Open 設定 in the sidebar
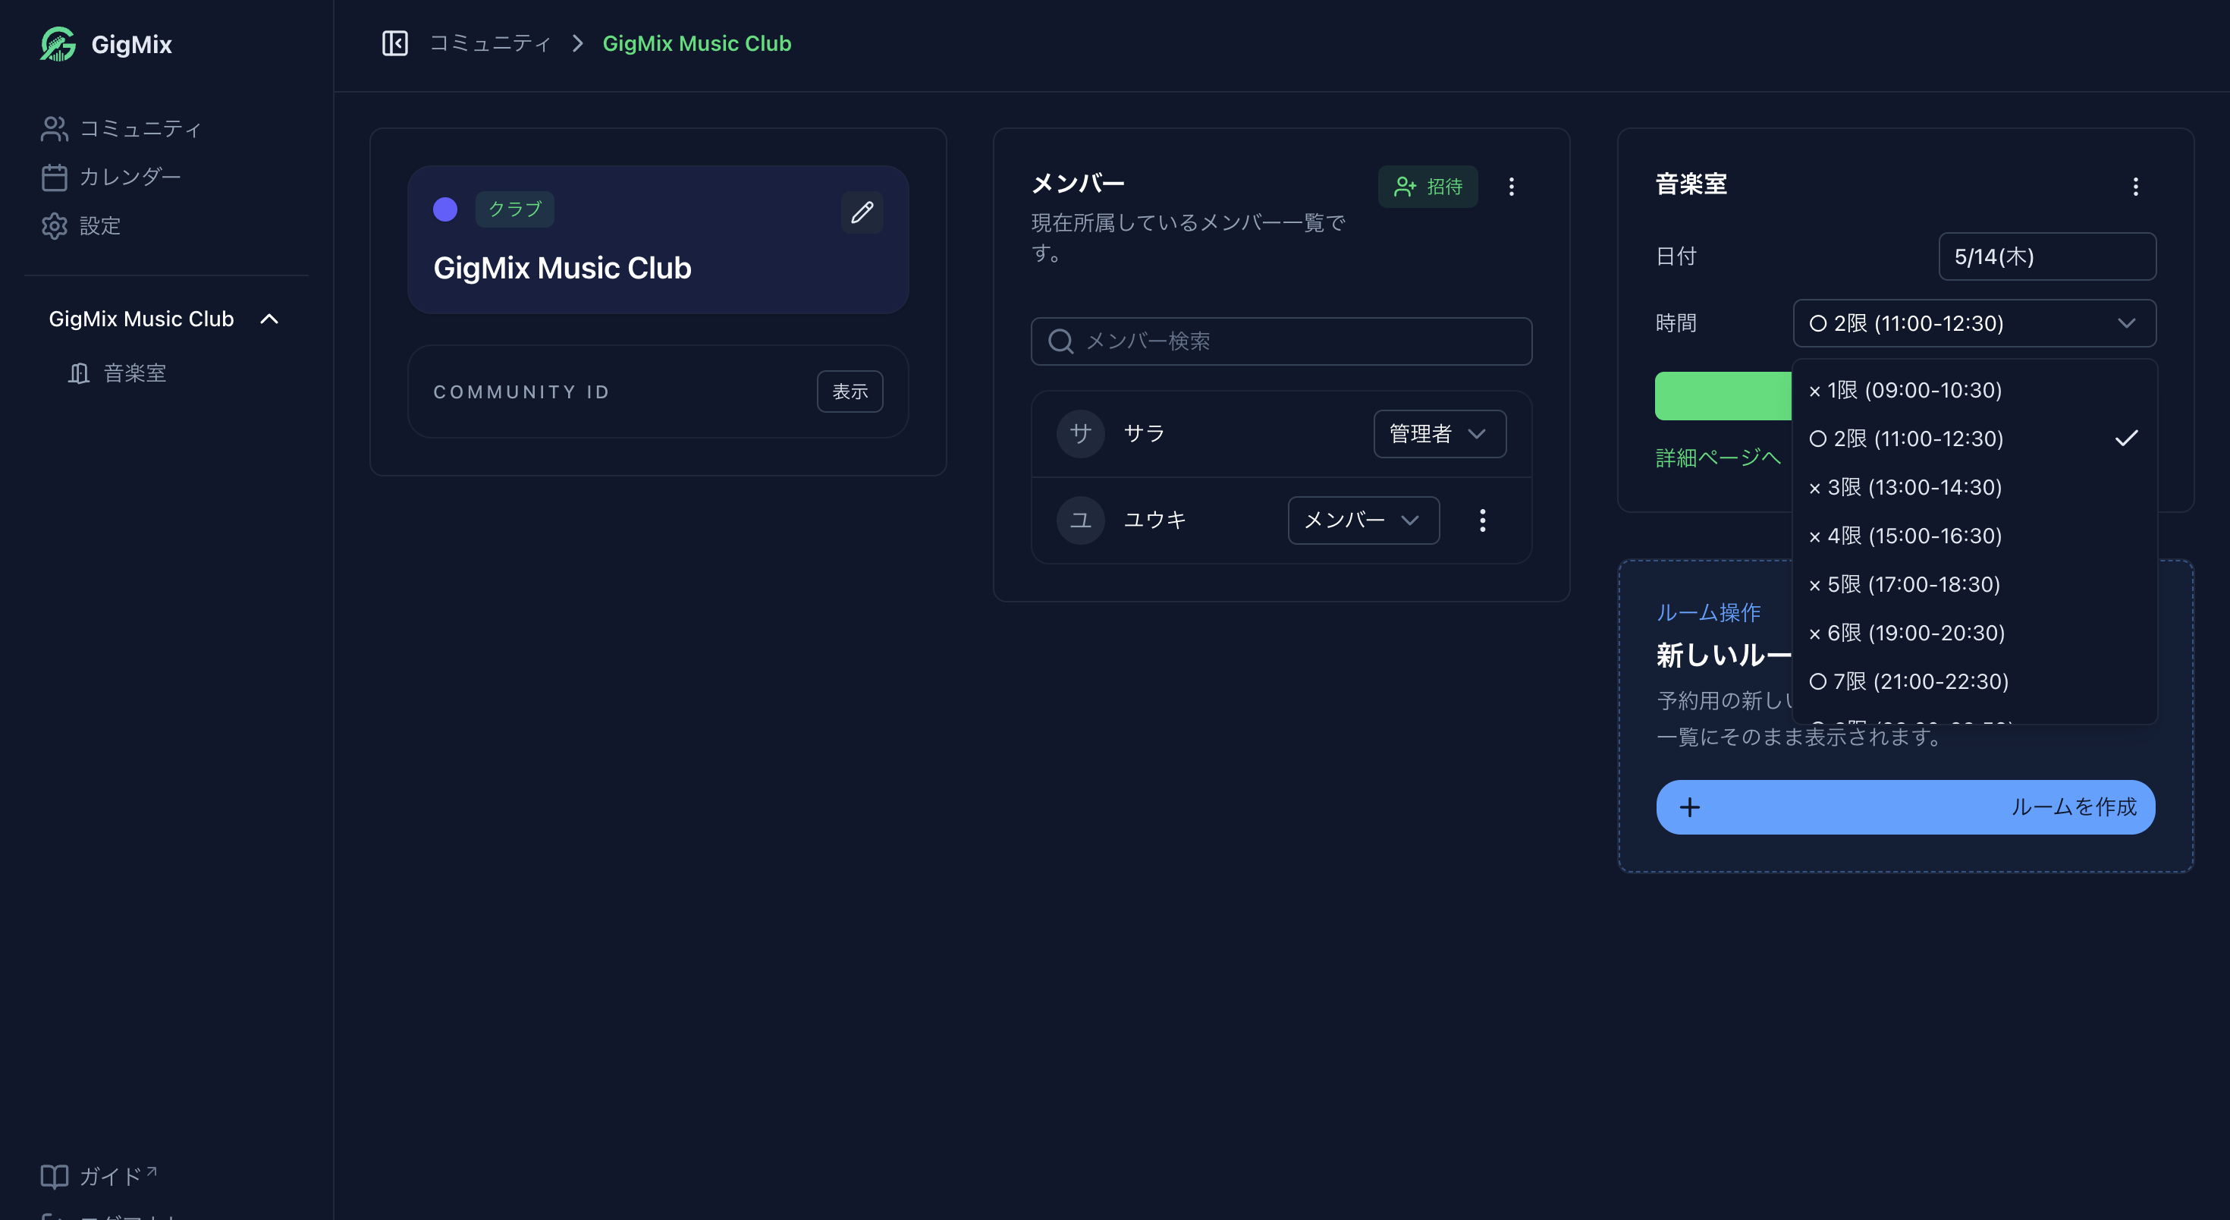2230x1220 pixels. (80, 225)
